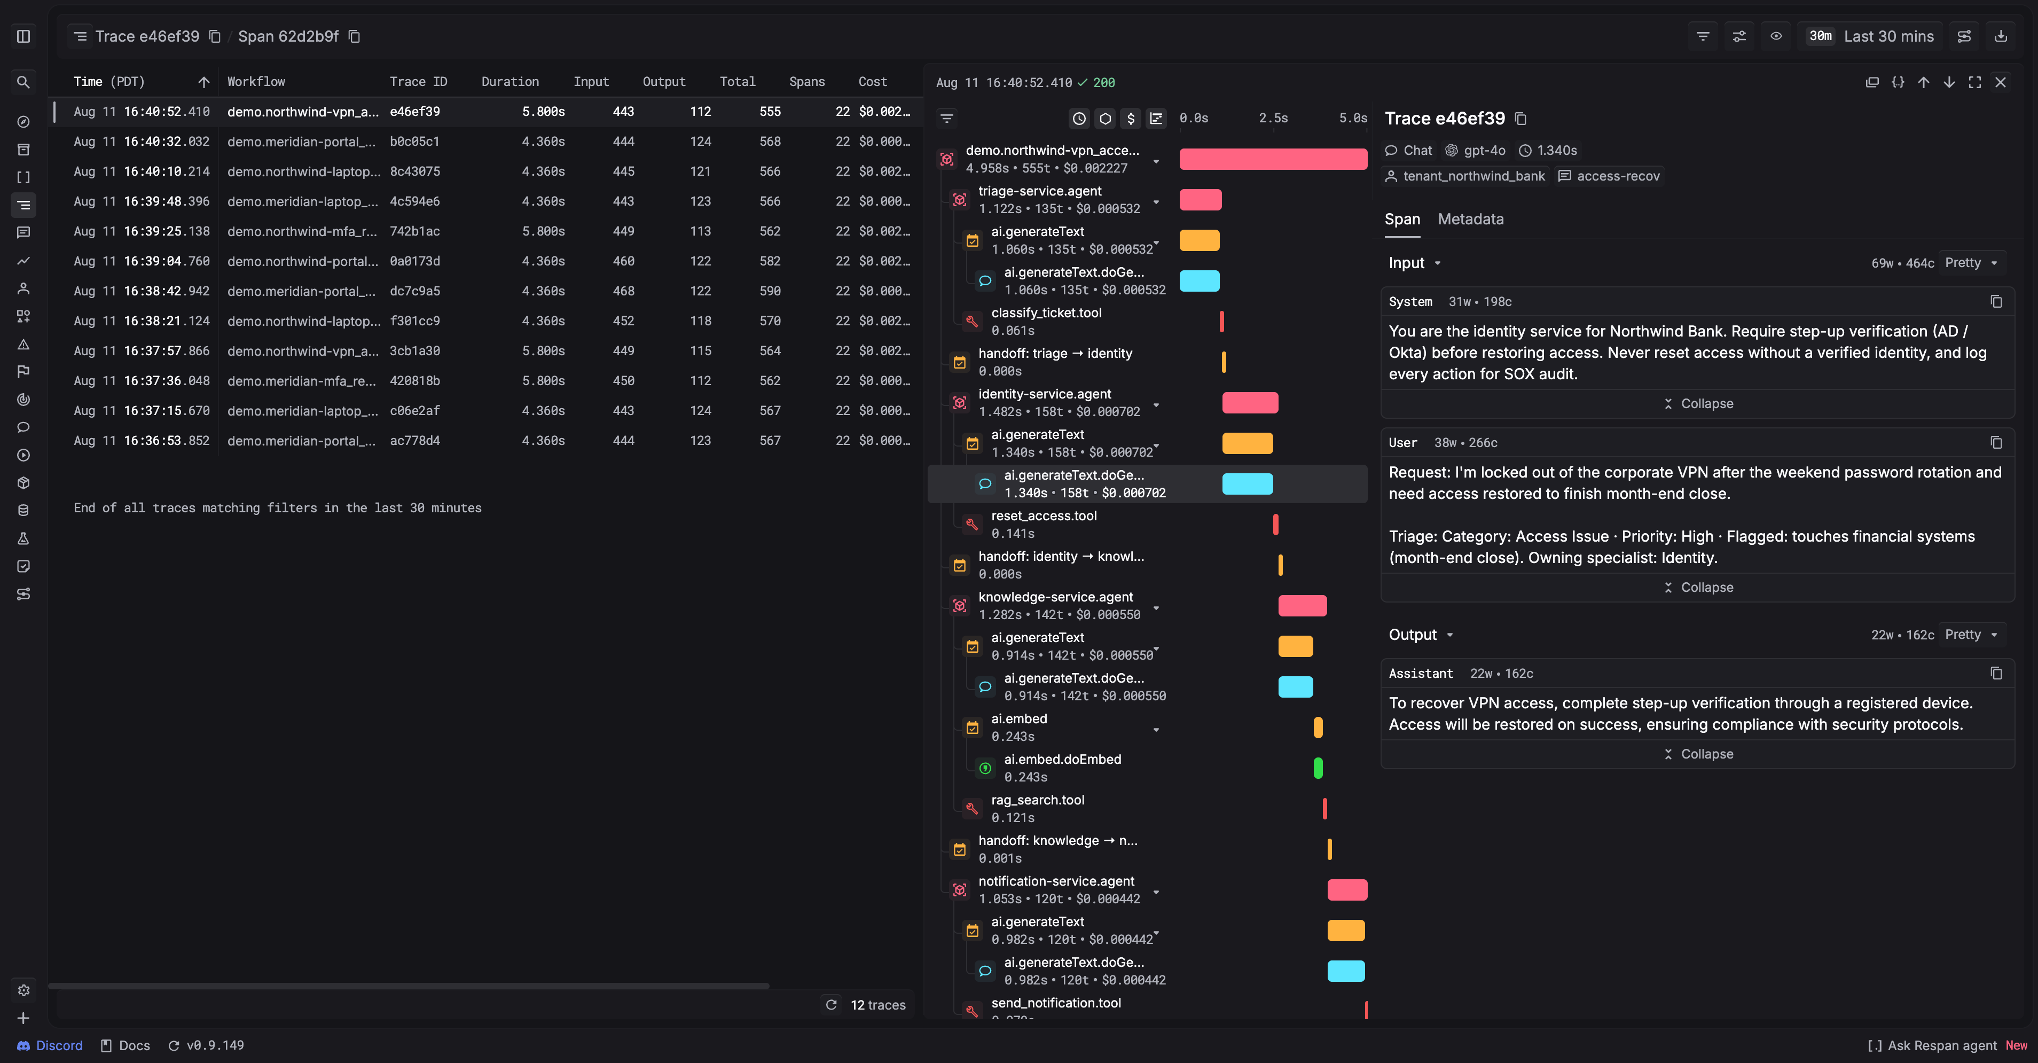Click the cyan identity doGenerate timeline bar
Screen dimensions: 2038x1063
coord(1247,483)
